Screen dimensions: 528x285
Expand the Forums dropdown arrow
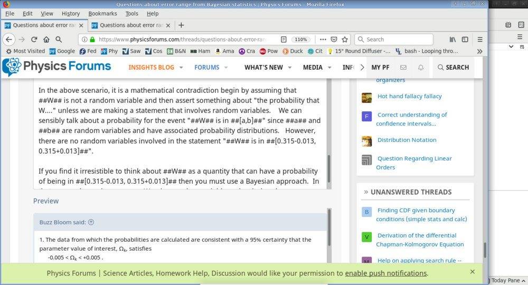226,68
